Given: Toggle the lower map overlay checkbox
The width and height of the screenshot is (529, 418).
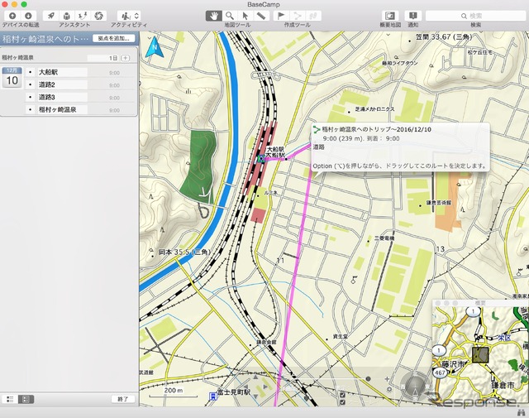Looking at the screenshot, I should point(342,401).
